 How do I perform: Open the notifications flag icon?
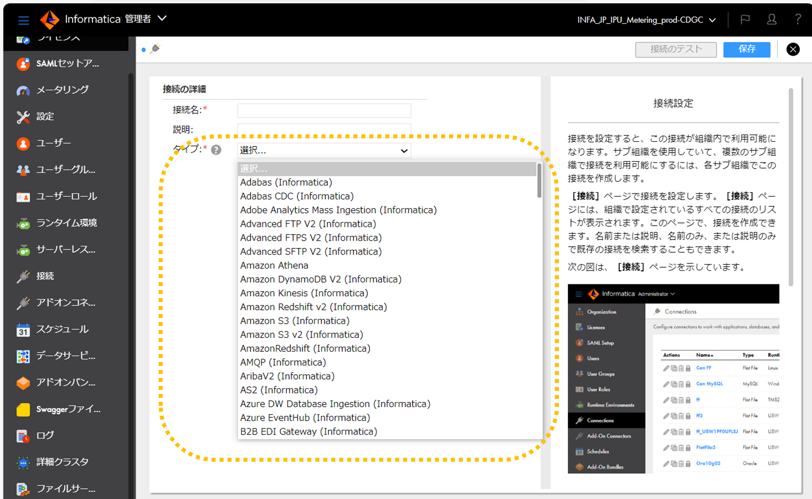pyautogui.click(x=745, y=20)
